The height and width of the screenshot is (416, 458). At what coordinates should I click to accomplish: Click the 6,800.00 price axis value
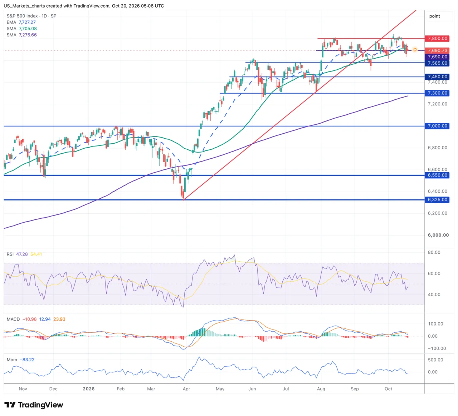437,148
